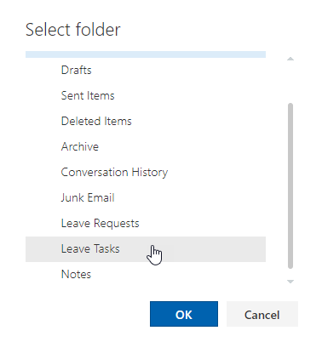Cancel the Select folder dialog
Screen dimensions: 322x342
coord(262,314)
